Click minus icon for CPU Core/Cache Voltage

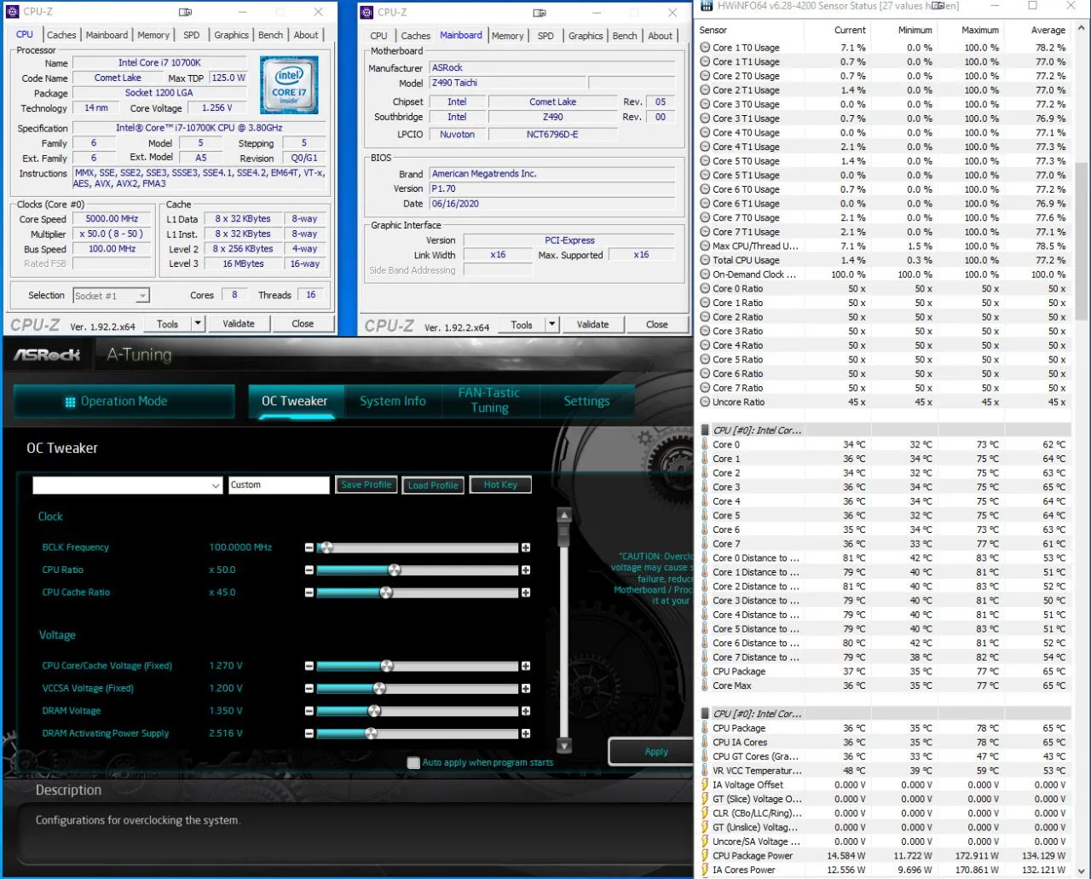click(x=309, y=666)
